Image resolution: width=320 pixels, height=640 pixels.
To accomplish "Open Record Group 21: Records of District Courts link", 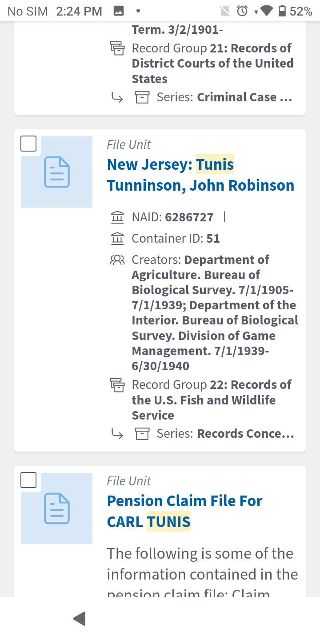I will click(212, 64).
